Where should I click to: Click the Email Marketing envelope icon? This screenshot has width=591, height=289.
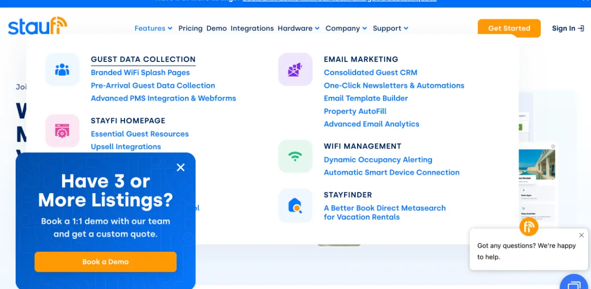(295, 70)
